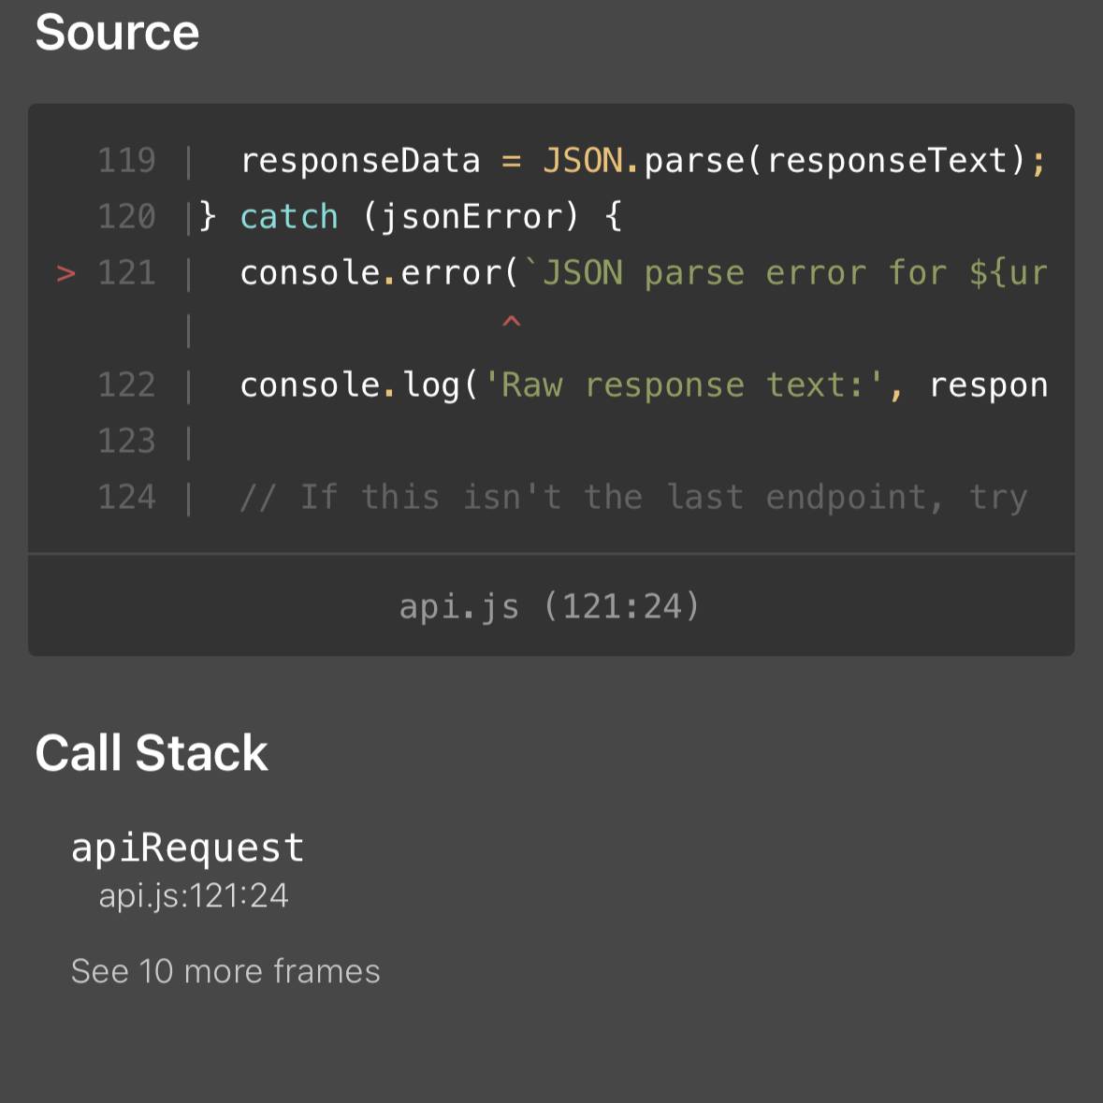The width and height of the screenshot is (1103, 1103).
Task: Click line number 119 in the code frame
Action: pyautogui.click(x=126, y=161)
